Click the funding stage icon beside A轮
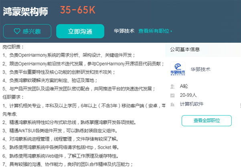This screenshot has height=167, width=241. [172, 86]
